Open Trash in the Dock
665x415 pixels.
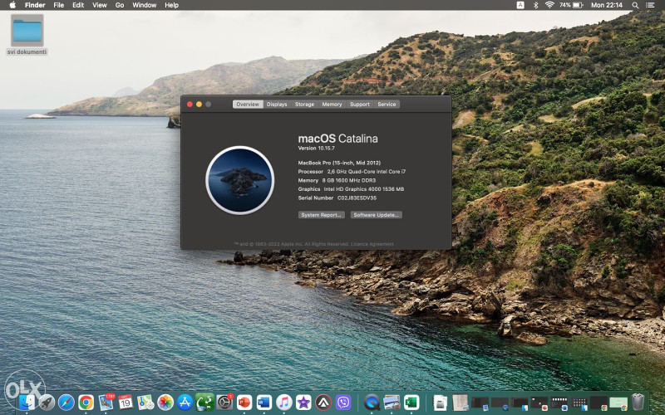638,403
